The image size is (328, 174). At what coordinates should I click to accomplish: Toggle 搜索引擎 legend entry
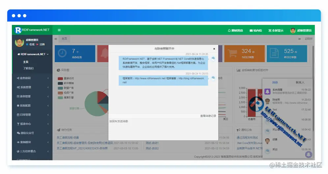tap(66, 98)
